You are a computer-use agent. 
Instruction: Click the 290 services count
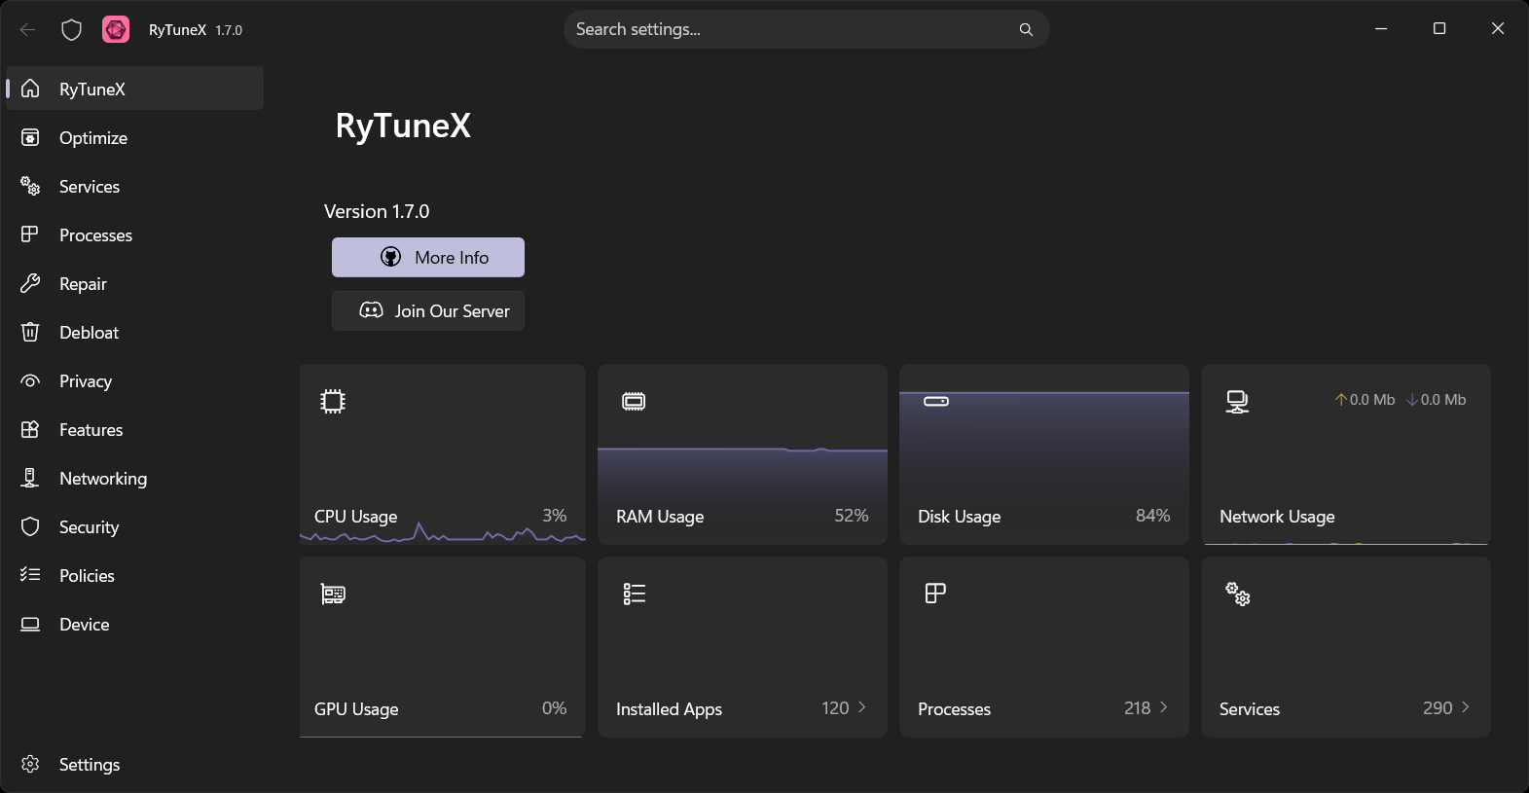(1438, 708)
